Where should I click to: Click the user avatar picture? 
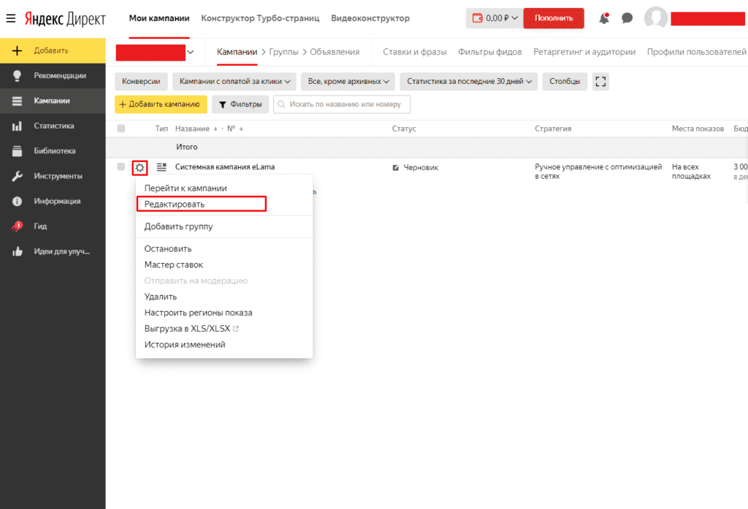click(x=655, y=18)
